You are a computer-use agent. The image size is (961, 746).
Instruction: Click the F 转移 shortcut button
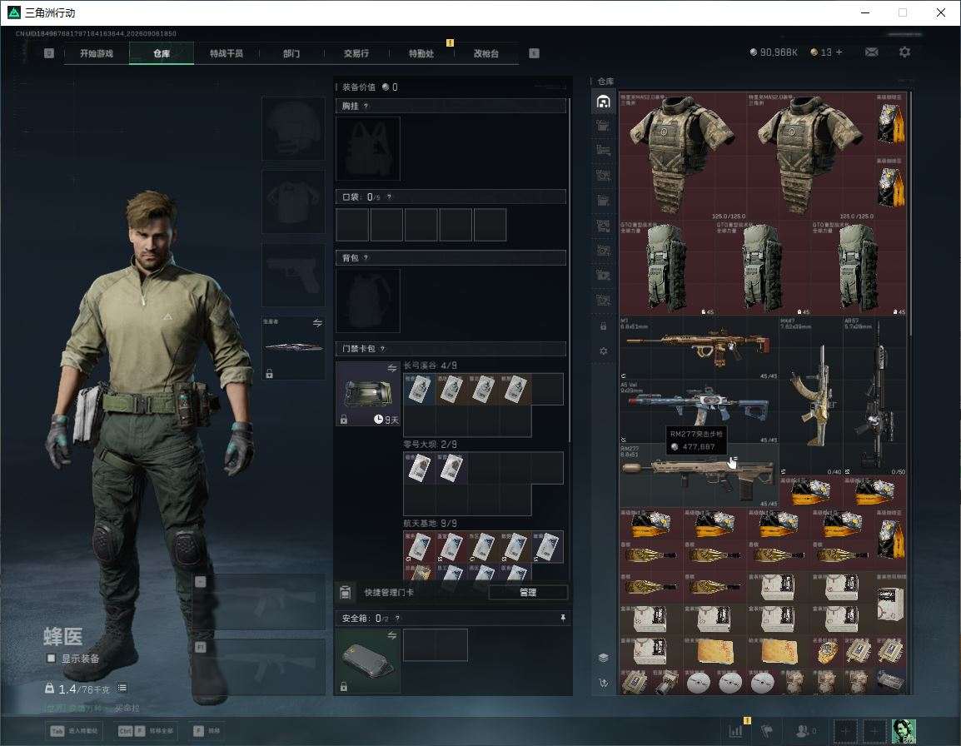[x=207, y=731]
